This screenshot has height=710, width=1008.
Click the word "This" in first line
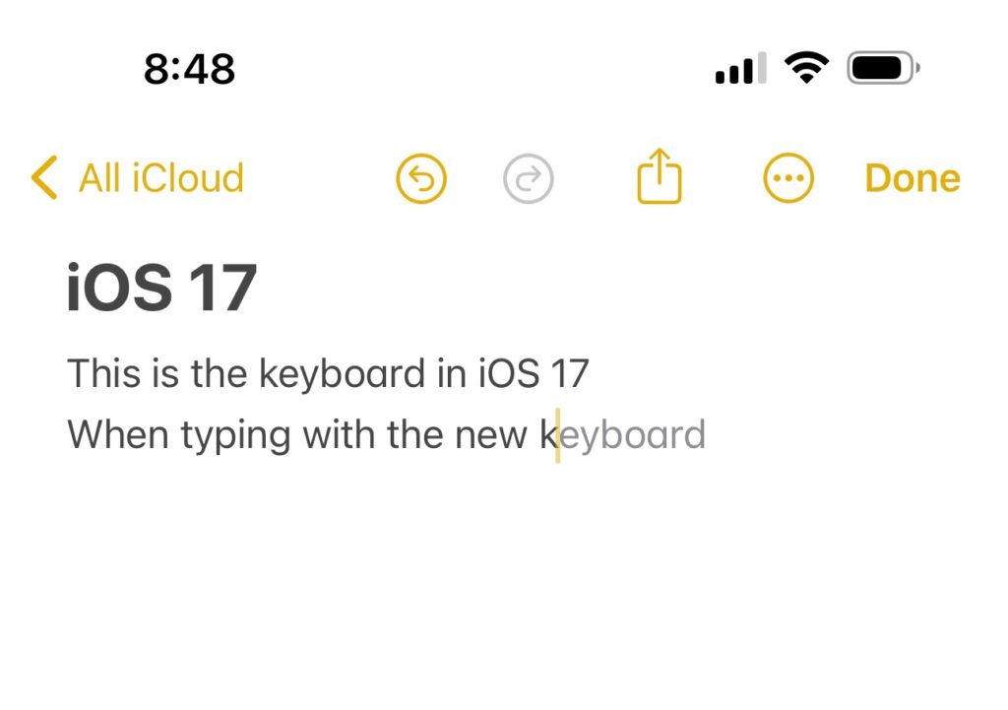(x=101, y=374)
